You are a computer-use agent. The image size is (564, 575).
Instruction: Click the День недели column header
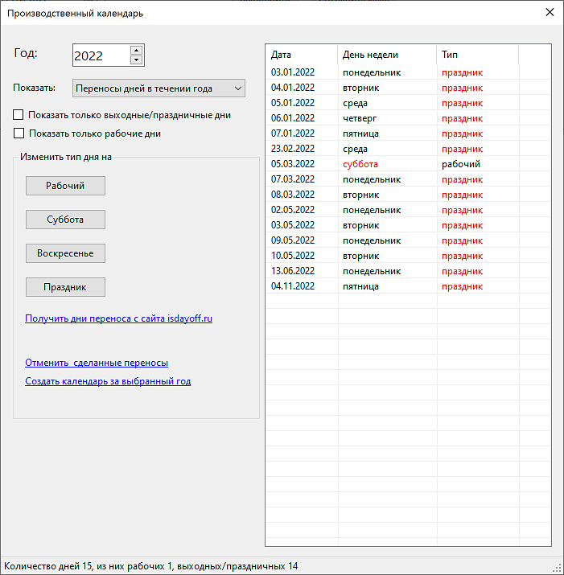[387, 55]
